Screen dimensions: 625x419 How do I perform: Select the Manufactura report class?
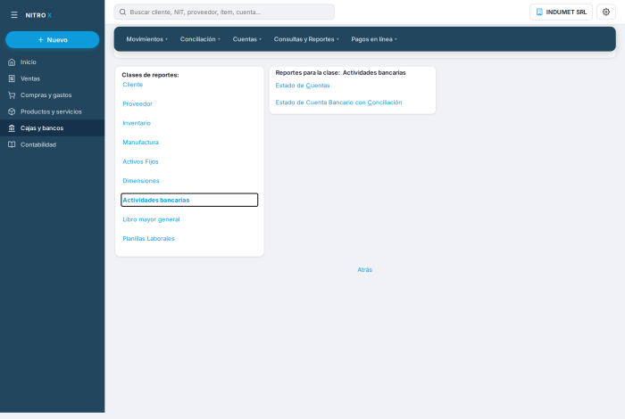coord(141,142)
